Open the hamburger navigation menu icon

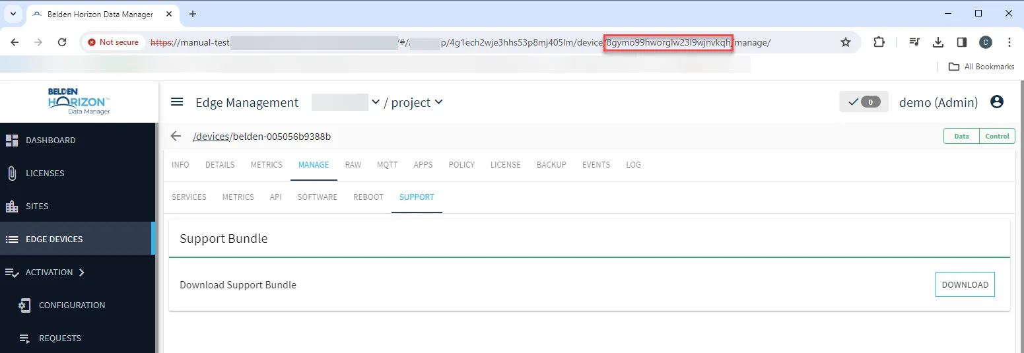[x=177, y=102]
